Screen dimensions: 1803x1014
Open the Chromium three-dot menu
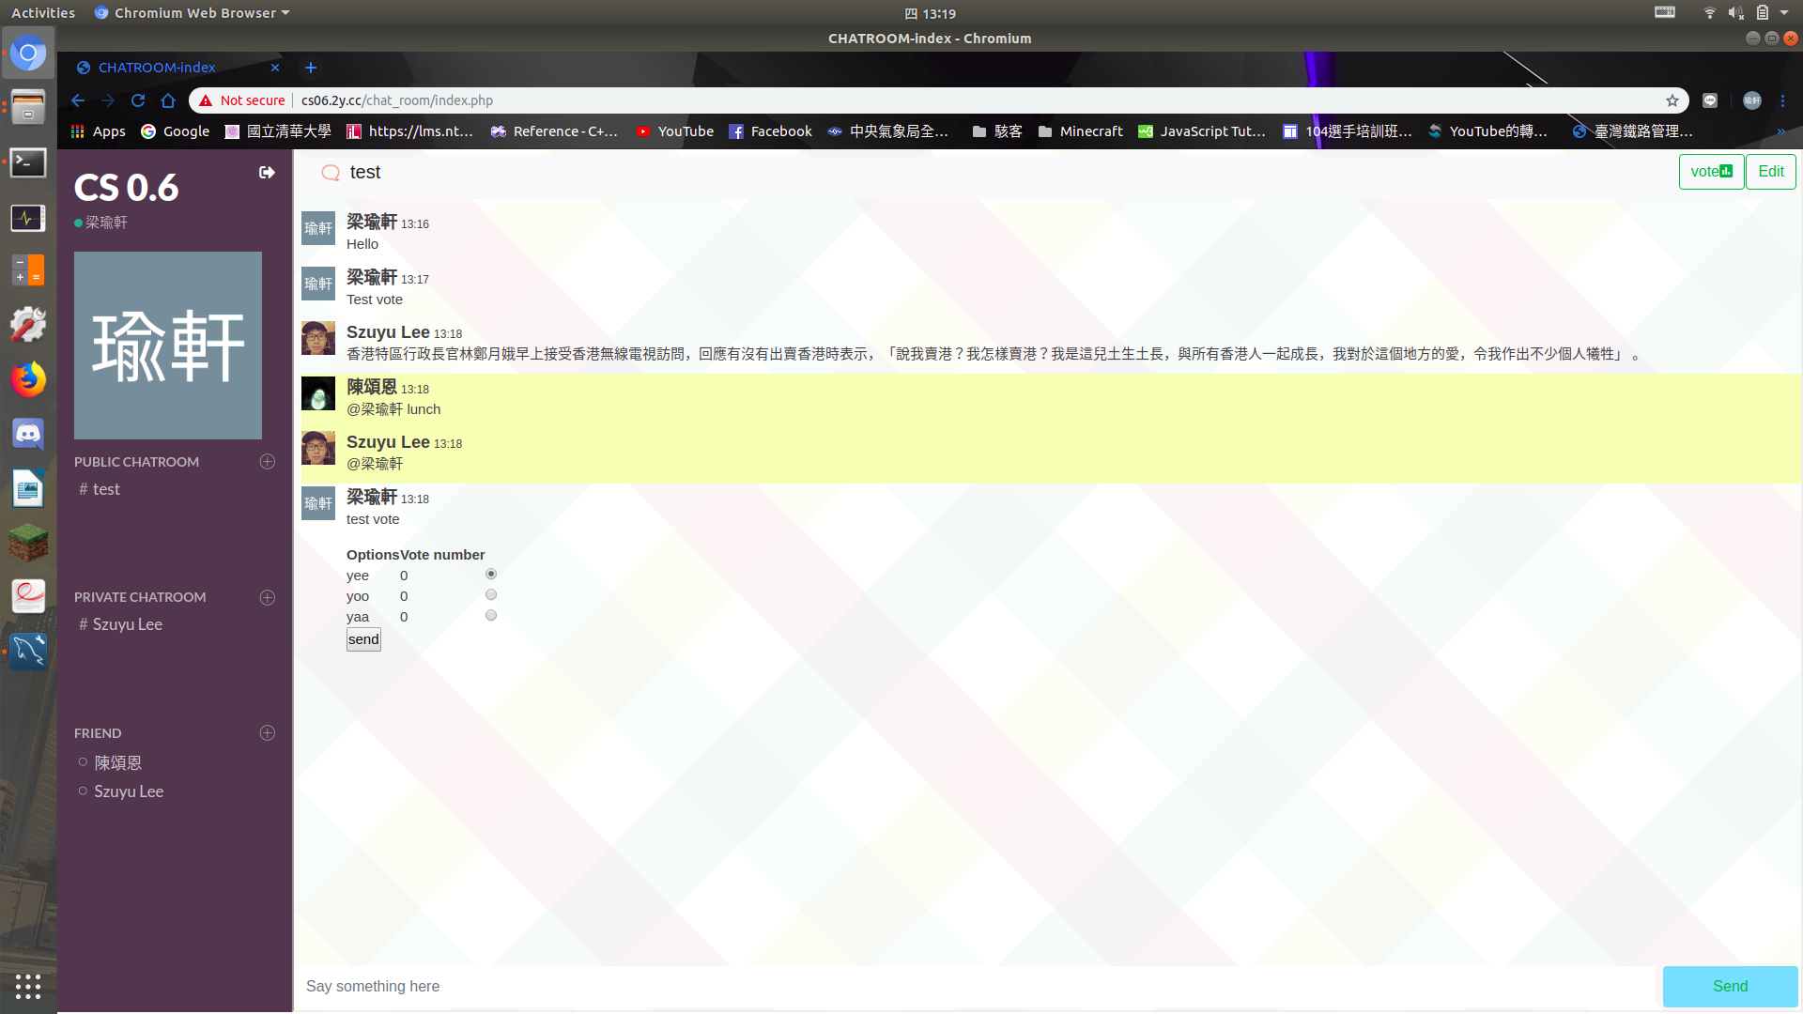tap(1782, 100)
